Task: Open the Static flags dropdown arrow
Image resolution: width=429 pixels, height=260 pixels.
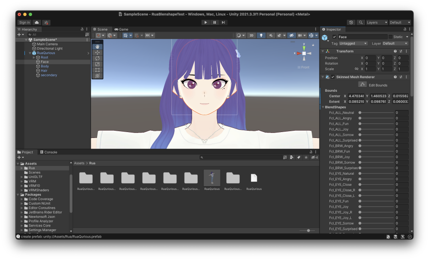Action: (407, 37)
